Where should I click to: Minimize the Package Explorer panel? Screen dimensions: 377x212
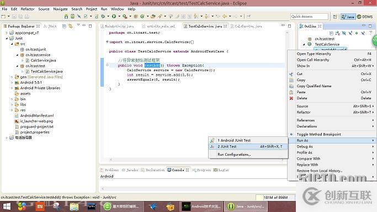[x=84, y=25]
